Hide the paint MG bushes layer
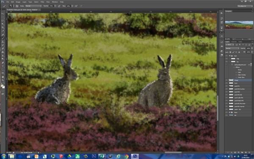254x159 pixels. [226, 89]
